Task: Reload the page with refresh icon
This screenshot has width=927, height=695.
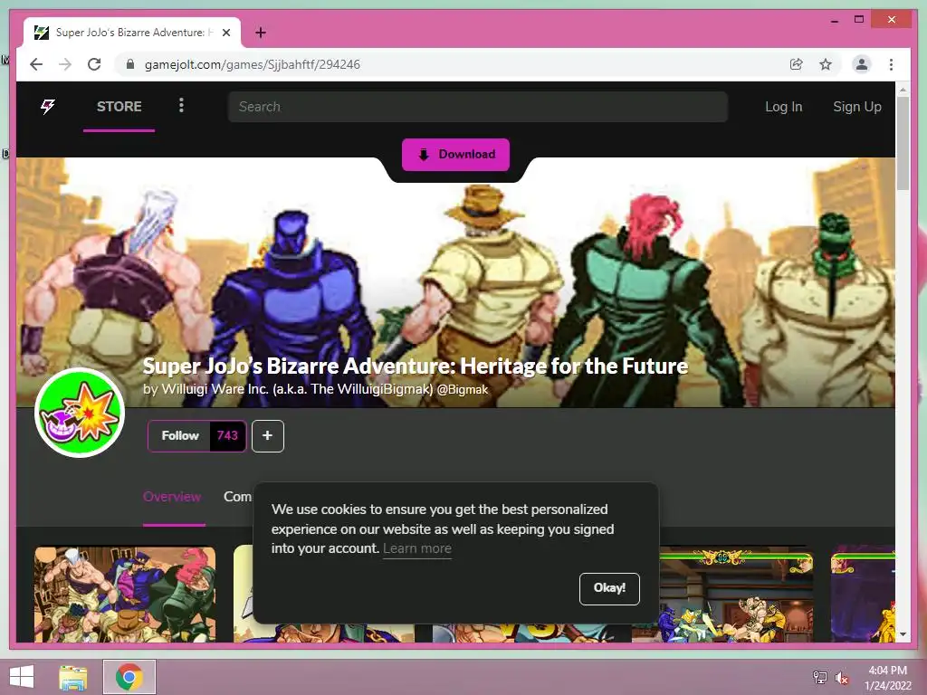Action: point(94,64)
